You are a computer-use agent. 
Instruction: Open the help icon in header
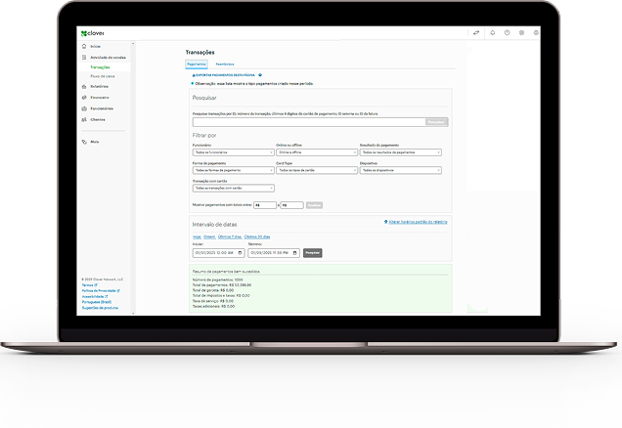pos(507,33)
